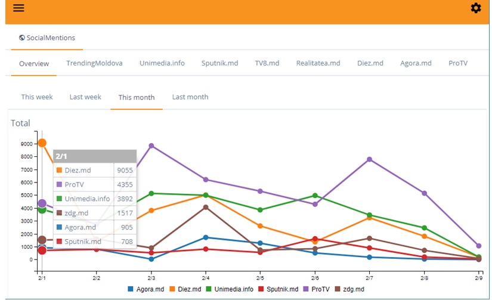Open the ProTV tab

click(x=458, y=63)
